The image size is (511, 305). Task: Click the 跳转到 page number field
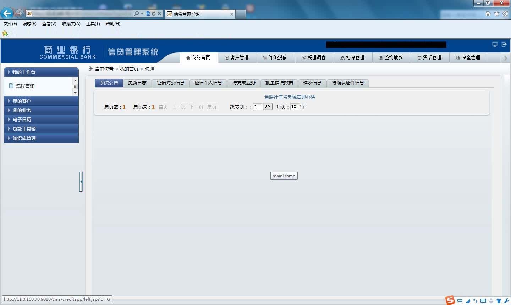coord(258,107)
